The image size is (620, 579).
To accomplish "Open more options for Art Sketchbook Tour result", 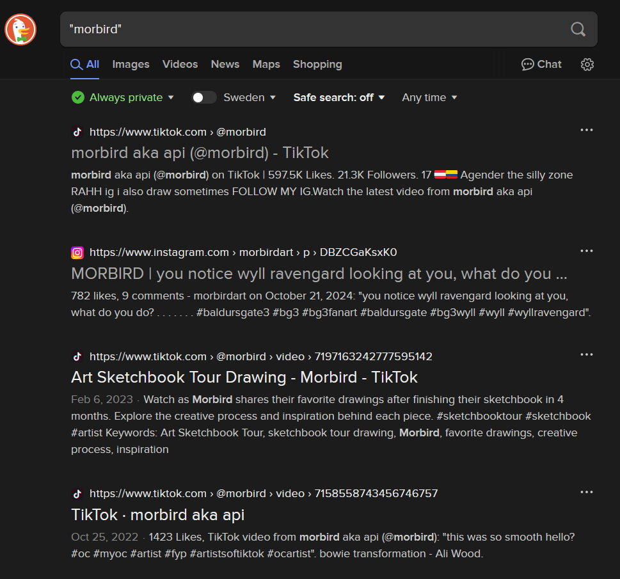I will pyautogui.click(x=586, y=354).
